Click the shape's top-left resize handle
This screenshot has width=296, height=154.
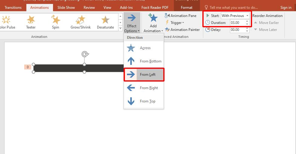[33, 65]
